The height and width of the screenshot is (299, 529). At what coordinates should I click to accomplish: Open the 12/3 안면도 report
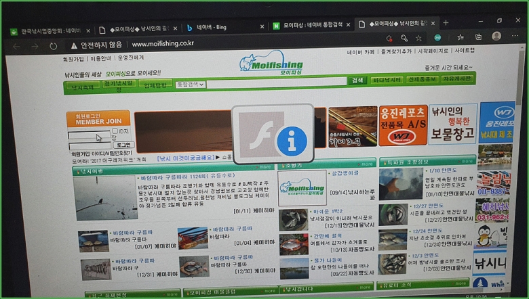[425, 255]
